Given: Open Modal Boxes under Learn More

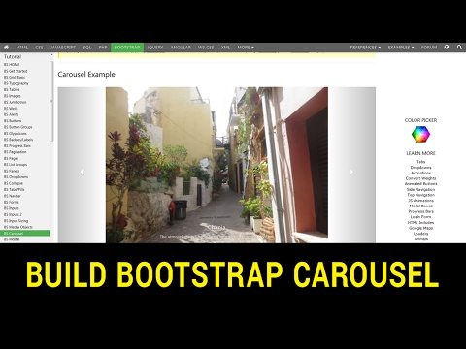Looking at the screenshot, I should [420, 206].
